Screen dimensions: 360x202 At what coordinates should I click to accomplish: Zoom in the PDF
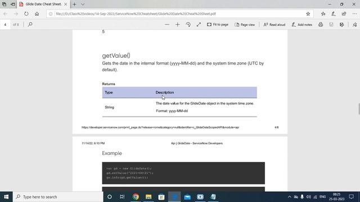point(178,25)
